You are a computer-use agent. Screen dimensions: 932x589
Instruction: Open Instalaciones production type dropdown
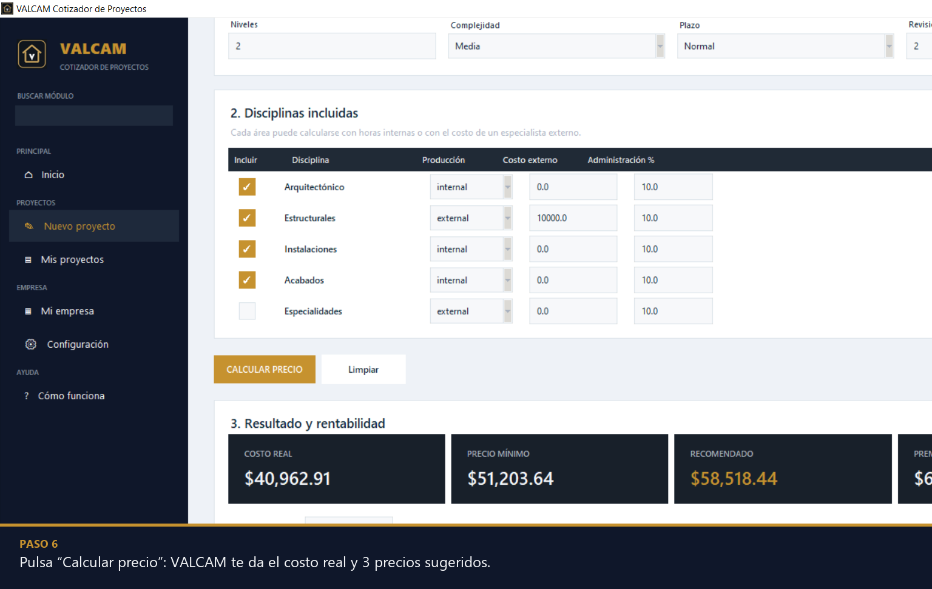pyautogui.click(x=471, y=248)
